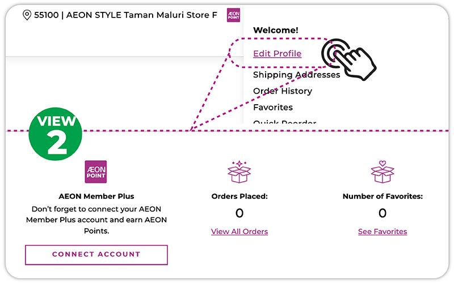
Task: Open the Edit Profile menu link
Action: point(277,54)
